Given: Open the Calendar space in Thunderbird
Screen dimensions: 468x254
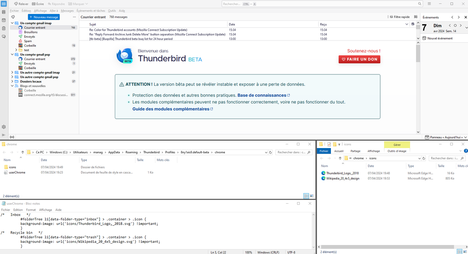Looking at the screenshot, I should tap(4, 20).
